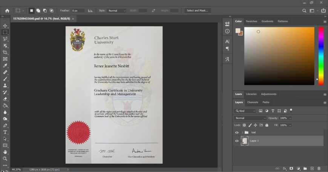Viewport: 328px width, 172px height.
Task: Toggle lock position
Action: tap(255, 125)
